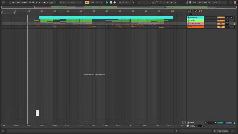The image size is (238, 134).
Task: Open the root note C dropdown
Action: 66,2
